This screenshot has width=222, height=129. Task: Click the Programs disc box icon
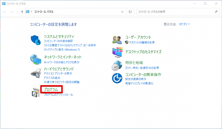36,92
